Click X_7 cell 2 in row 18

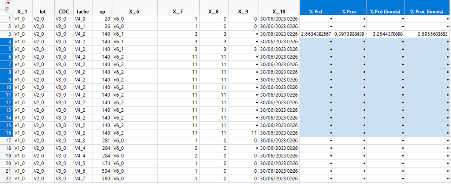click(178, 148)
